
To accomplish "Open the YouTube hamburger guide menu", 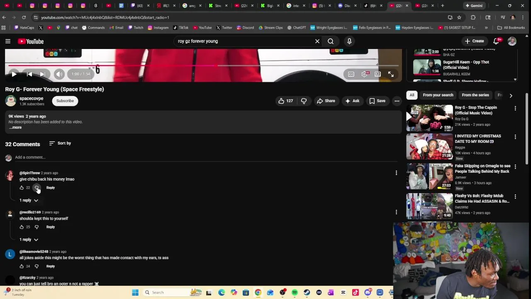I will point(8,41).
